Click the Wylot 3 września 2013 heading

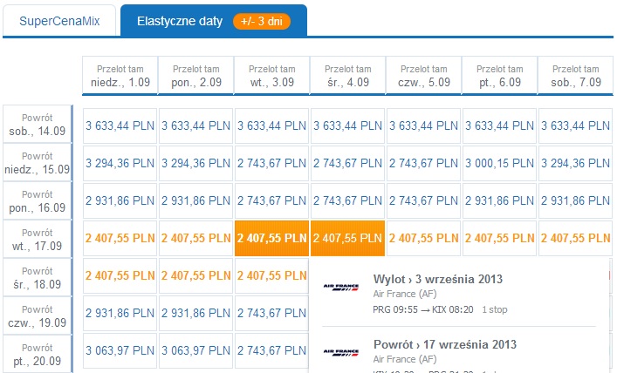point(438,279)
